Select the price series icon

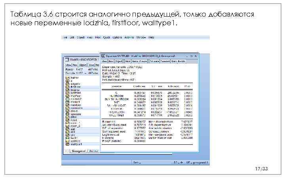pyautogui.click(x=67, y=117)
